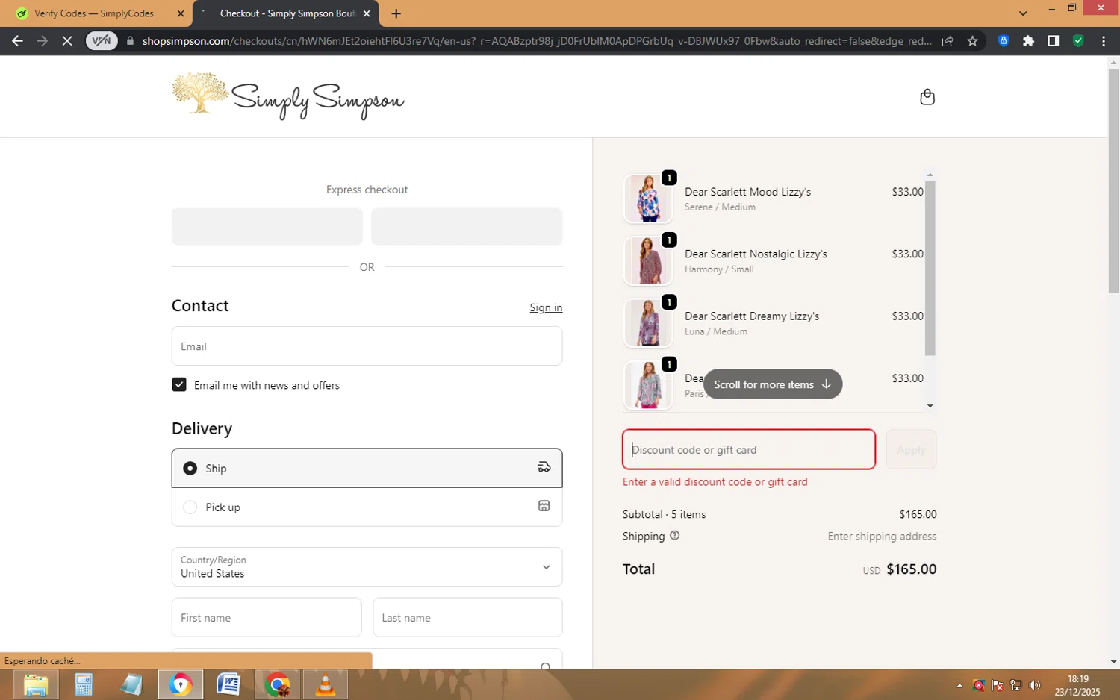
Task: Stop page loading with X button
Action: (67, 41)
